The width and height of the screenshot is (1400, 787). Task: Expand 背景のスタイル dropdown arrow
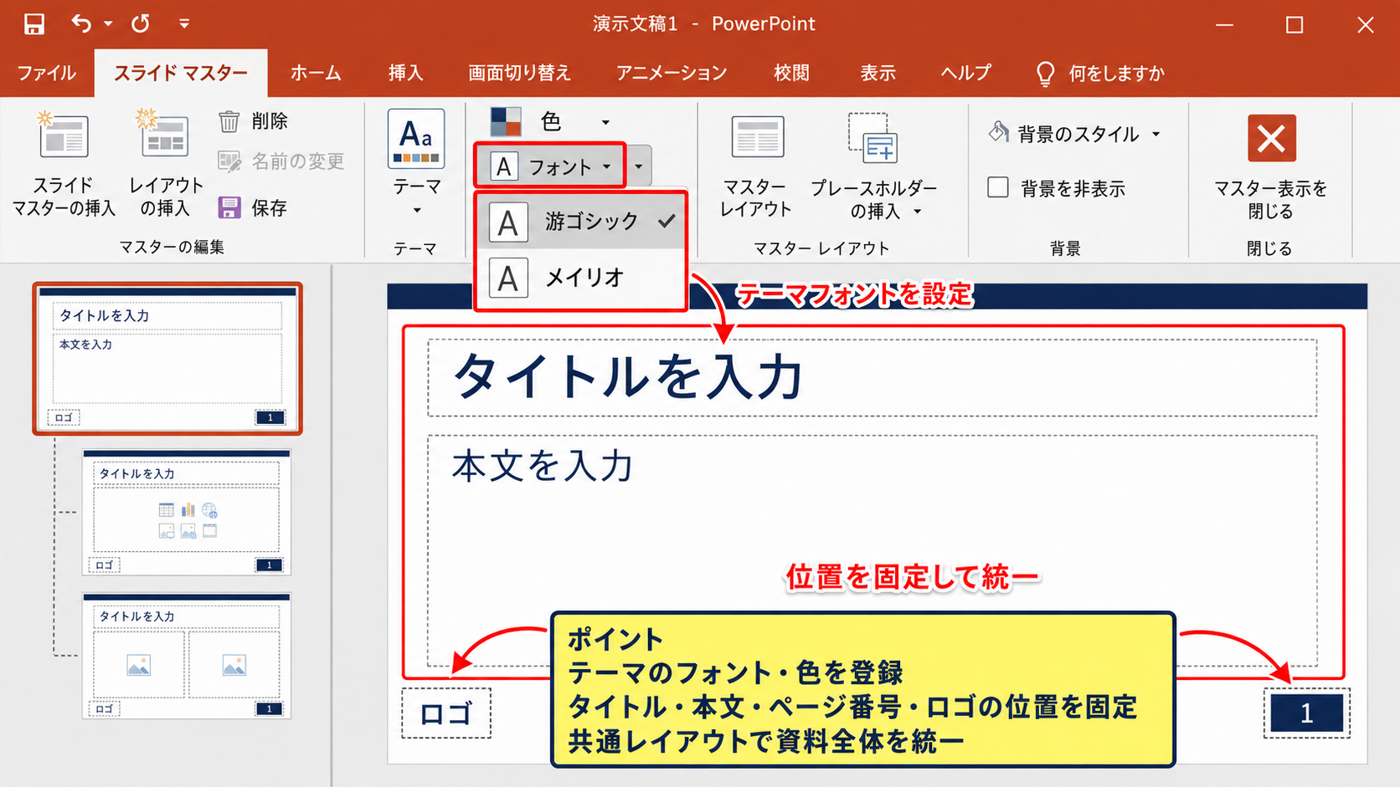point(1156,134)
